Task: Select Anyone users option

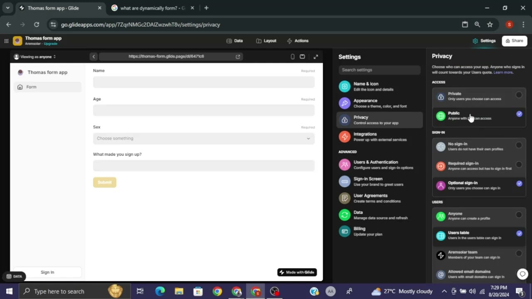Action: click(x=479, y=216)
